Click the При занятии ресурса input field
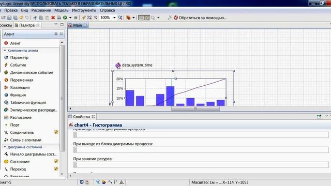This screenshot has width=331, height=186. [x=201, y=165]
